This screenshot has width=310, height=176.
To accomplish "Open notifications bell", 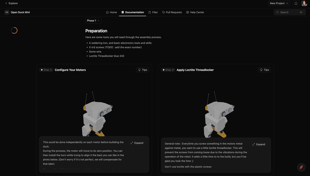I will 296,3.
